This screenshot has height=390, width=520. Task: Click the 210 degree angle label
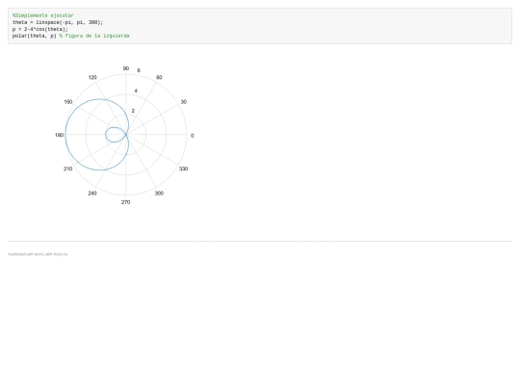click(x=68, y=169)
